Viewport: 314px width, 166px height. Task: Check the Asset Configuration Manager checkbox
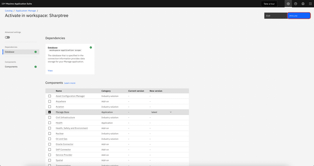[49, 96]
